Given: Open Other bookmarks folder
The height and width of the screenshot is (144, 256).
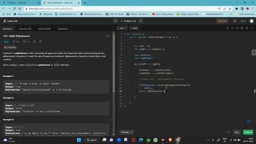Looking at the screenshot, I should [x=245, y=14].
